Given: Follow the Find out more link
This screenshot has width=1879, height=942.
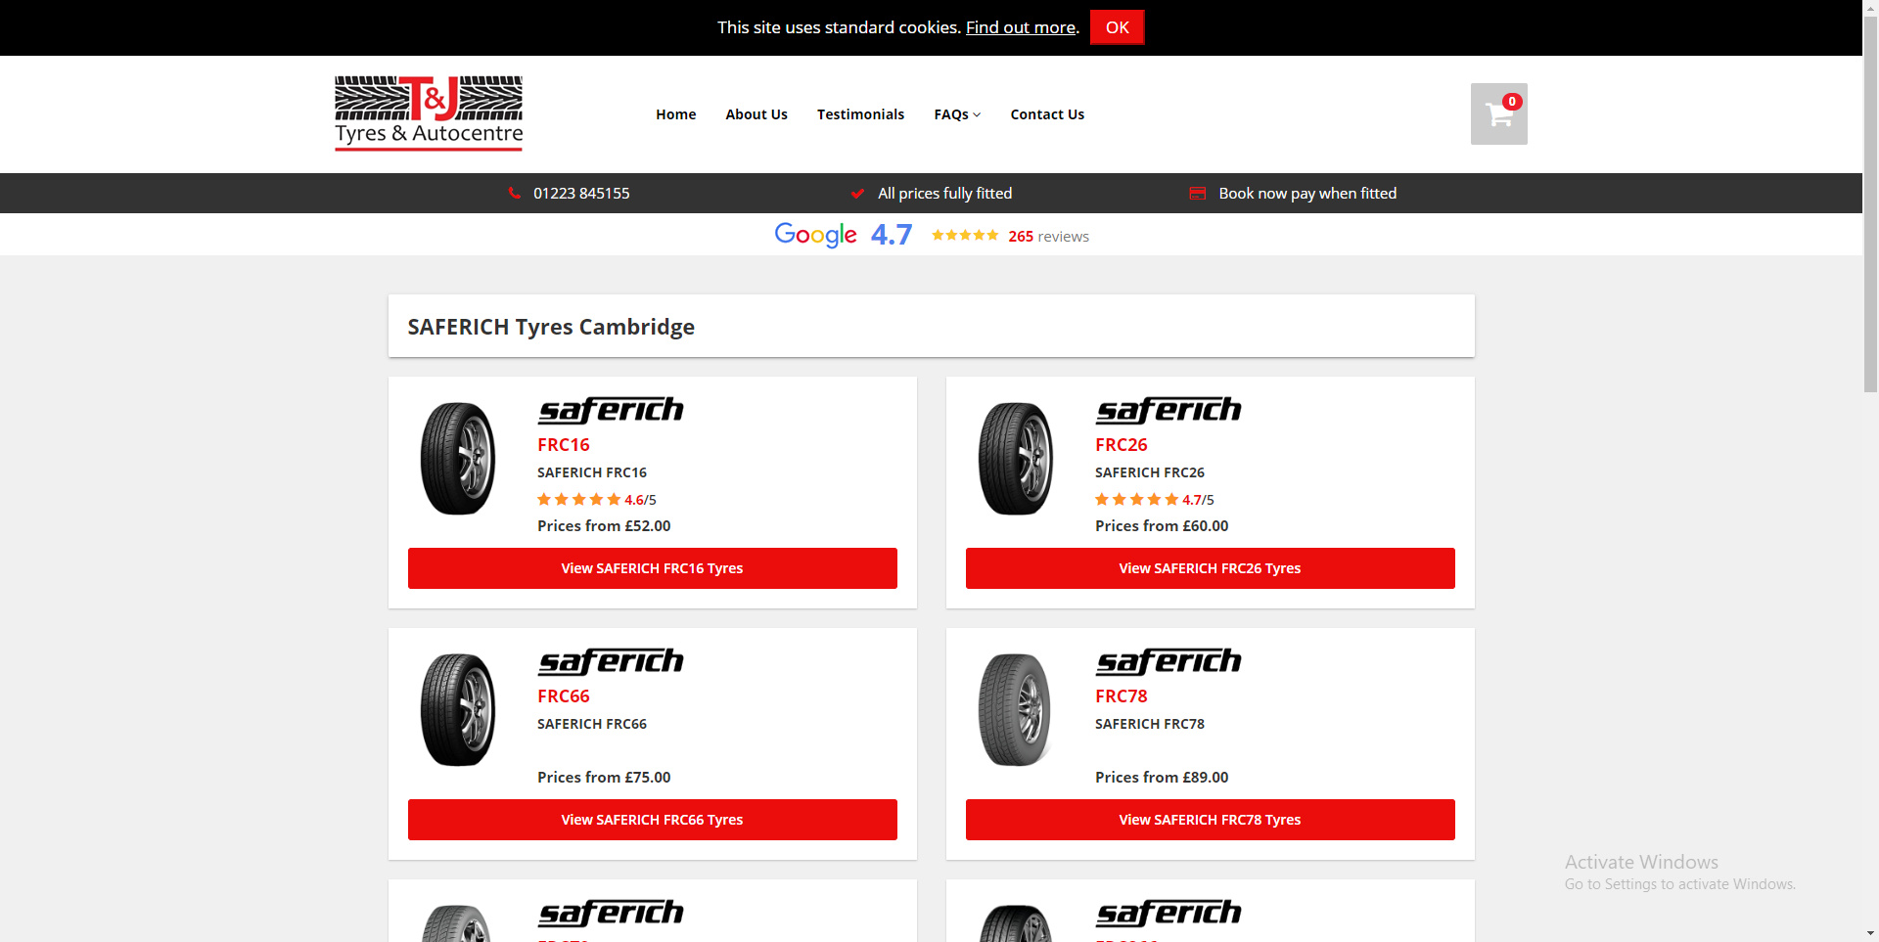Looking at the screenshot, I should click(x=1021, y=27).
